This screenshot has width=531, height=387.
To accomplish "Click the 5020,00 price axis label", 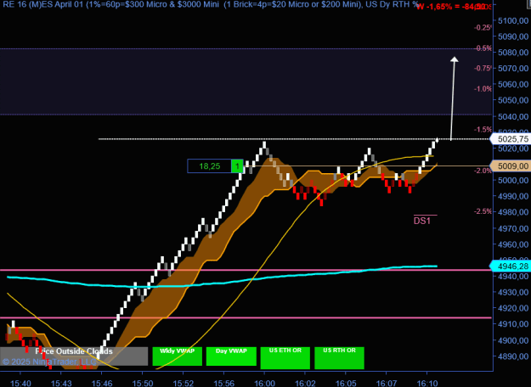I will [x=513, y=149].
